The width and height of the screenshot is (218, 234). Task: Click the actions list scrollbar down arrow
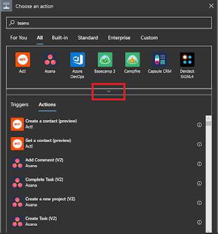pyautogui.click(x=209, y=231)
